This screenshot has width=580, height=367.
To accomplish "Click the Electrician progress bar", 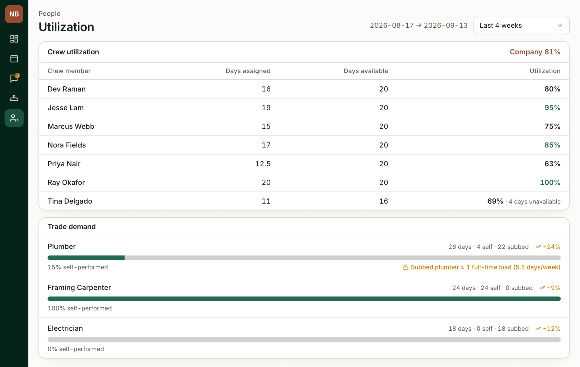I will [x=304, y=340].
